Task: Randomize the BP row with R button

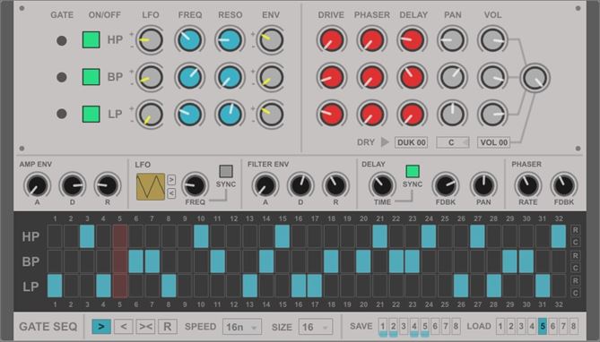Action: 575,255
